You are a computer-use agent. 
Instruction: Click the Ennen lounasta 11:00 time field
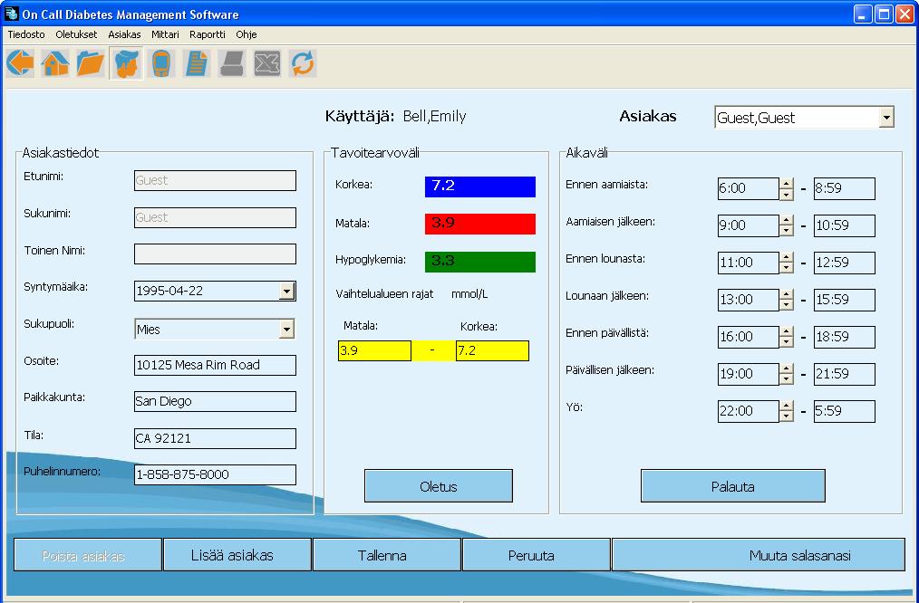[749, 263]
